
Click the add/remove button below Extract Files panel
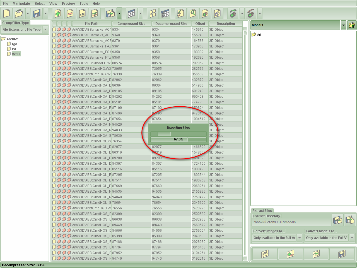point(291,254)
